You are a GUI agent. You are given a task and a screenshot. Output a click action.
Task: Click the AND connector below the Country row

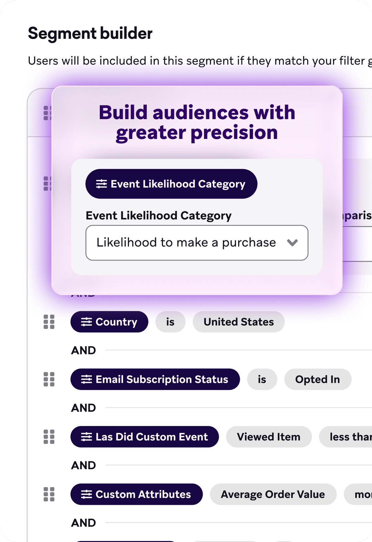83,350
